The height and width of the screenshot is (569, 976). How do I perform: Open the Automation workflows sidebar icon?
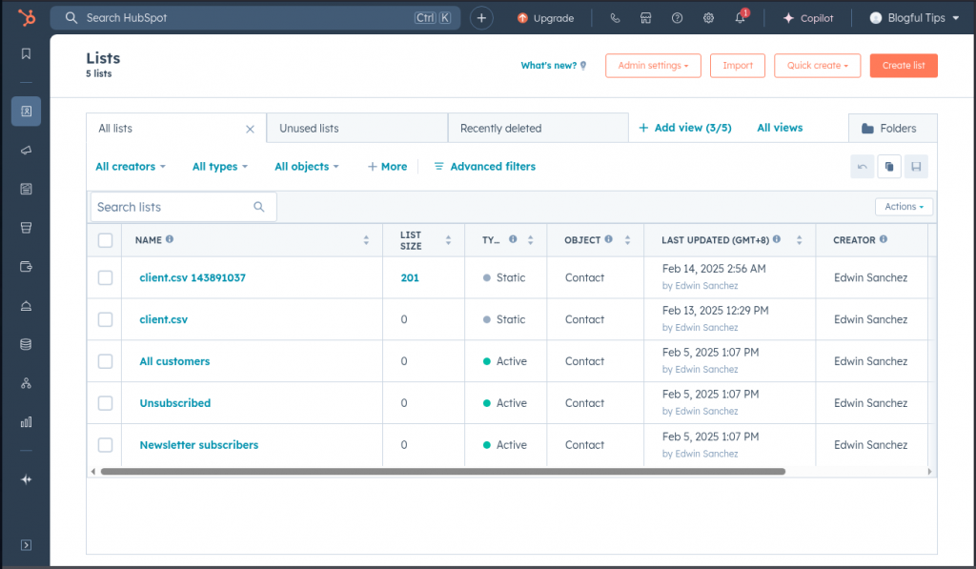[x=26, y=383]
